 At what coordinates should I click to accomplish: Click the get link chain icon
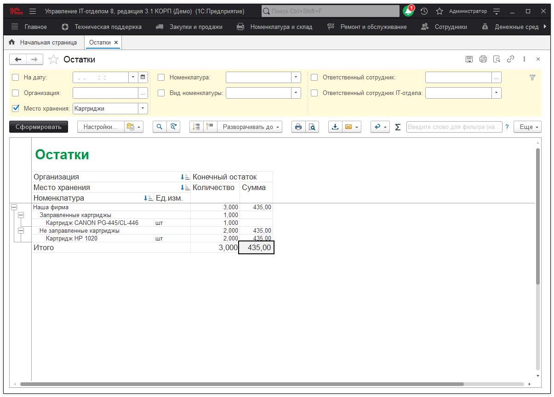point(510,59)
